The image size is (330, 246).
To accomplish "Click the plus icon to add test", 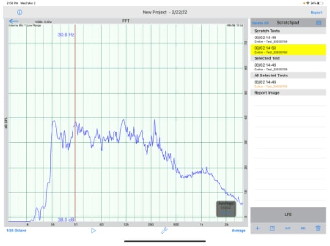I will tap(257, 228).
